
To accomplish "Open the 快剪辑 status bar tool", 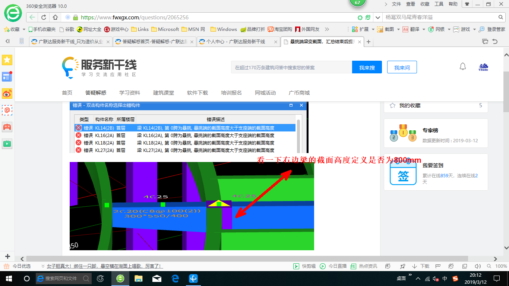I will 304,266.
